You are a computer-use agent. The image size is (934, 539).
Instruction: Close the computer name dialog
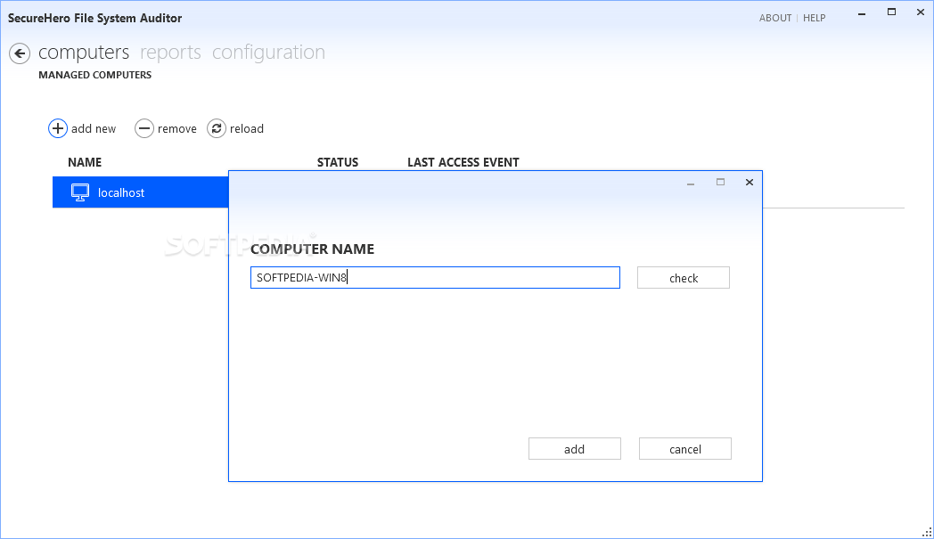pos(750,183)
